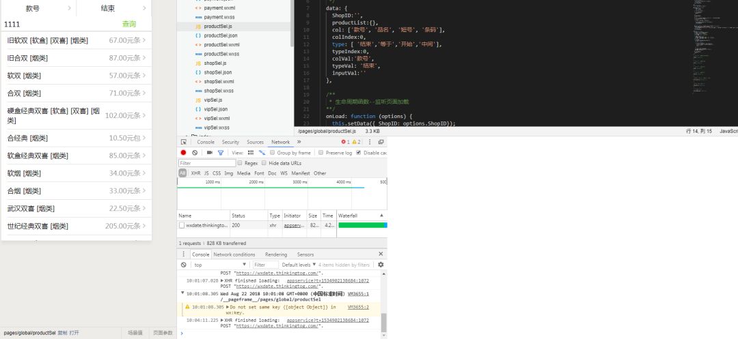This screenshot has width=738, height=339.
Task: Clear the network log icon
Action: pyautogui.click(x=195, y=153)
